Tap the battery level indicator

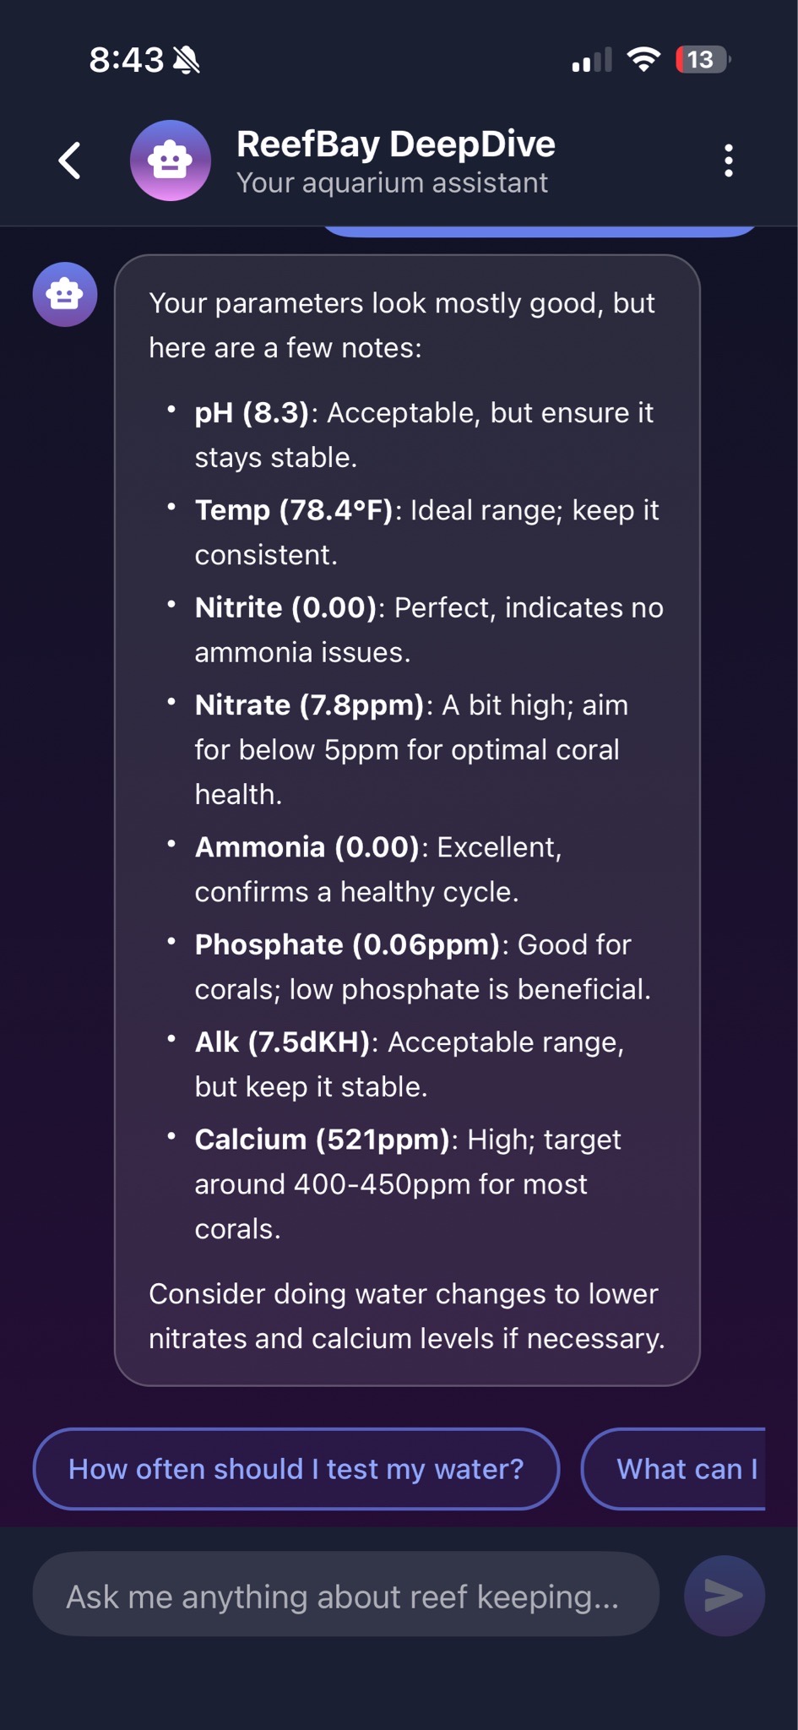tap(702, 60)
